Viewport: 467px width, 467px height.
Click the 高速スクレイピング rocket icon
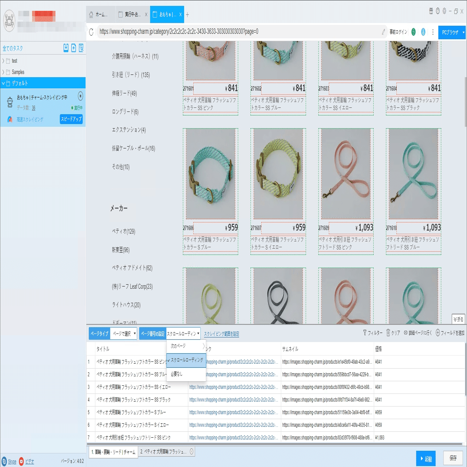click(x=10, y=120)
